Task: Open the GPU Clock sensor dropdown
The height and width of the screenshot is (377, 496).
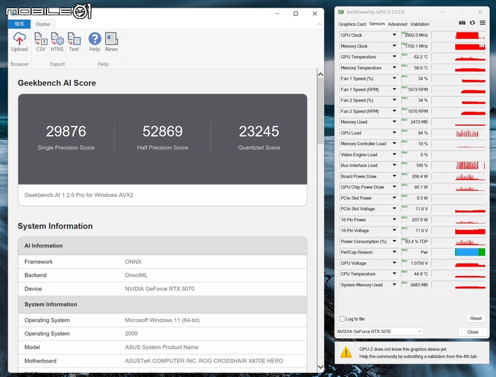Action: (x=394, y=35)
